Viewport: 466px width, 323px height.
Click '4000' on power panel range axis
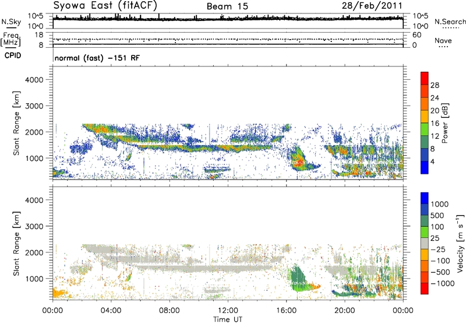tap(34, 80)
